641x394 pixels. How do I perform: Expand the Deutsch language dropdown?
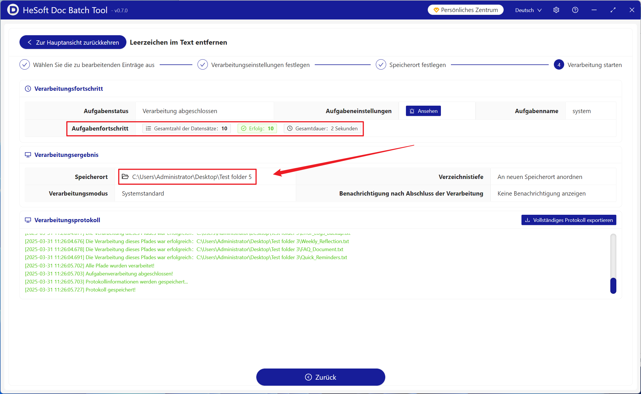(528, 10)
